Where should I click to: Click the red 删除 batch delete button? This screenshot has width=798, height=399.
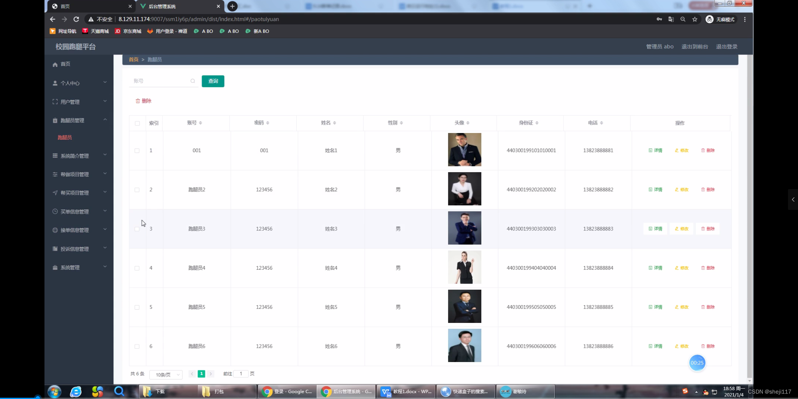pyautogui.click(x=143, y=101)
